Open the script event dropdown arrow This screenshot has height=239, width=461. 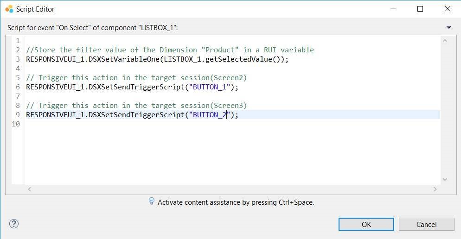pos(448,28)
